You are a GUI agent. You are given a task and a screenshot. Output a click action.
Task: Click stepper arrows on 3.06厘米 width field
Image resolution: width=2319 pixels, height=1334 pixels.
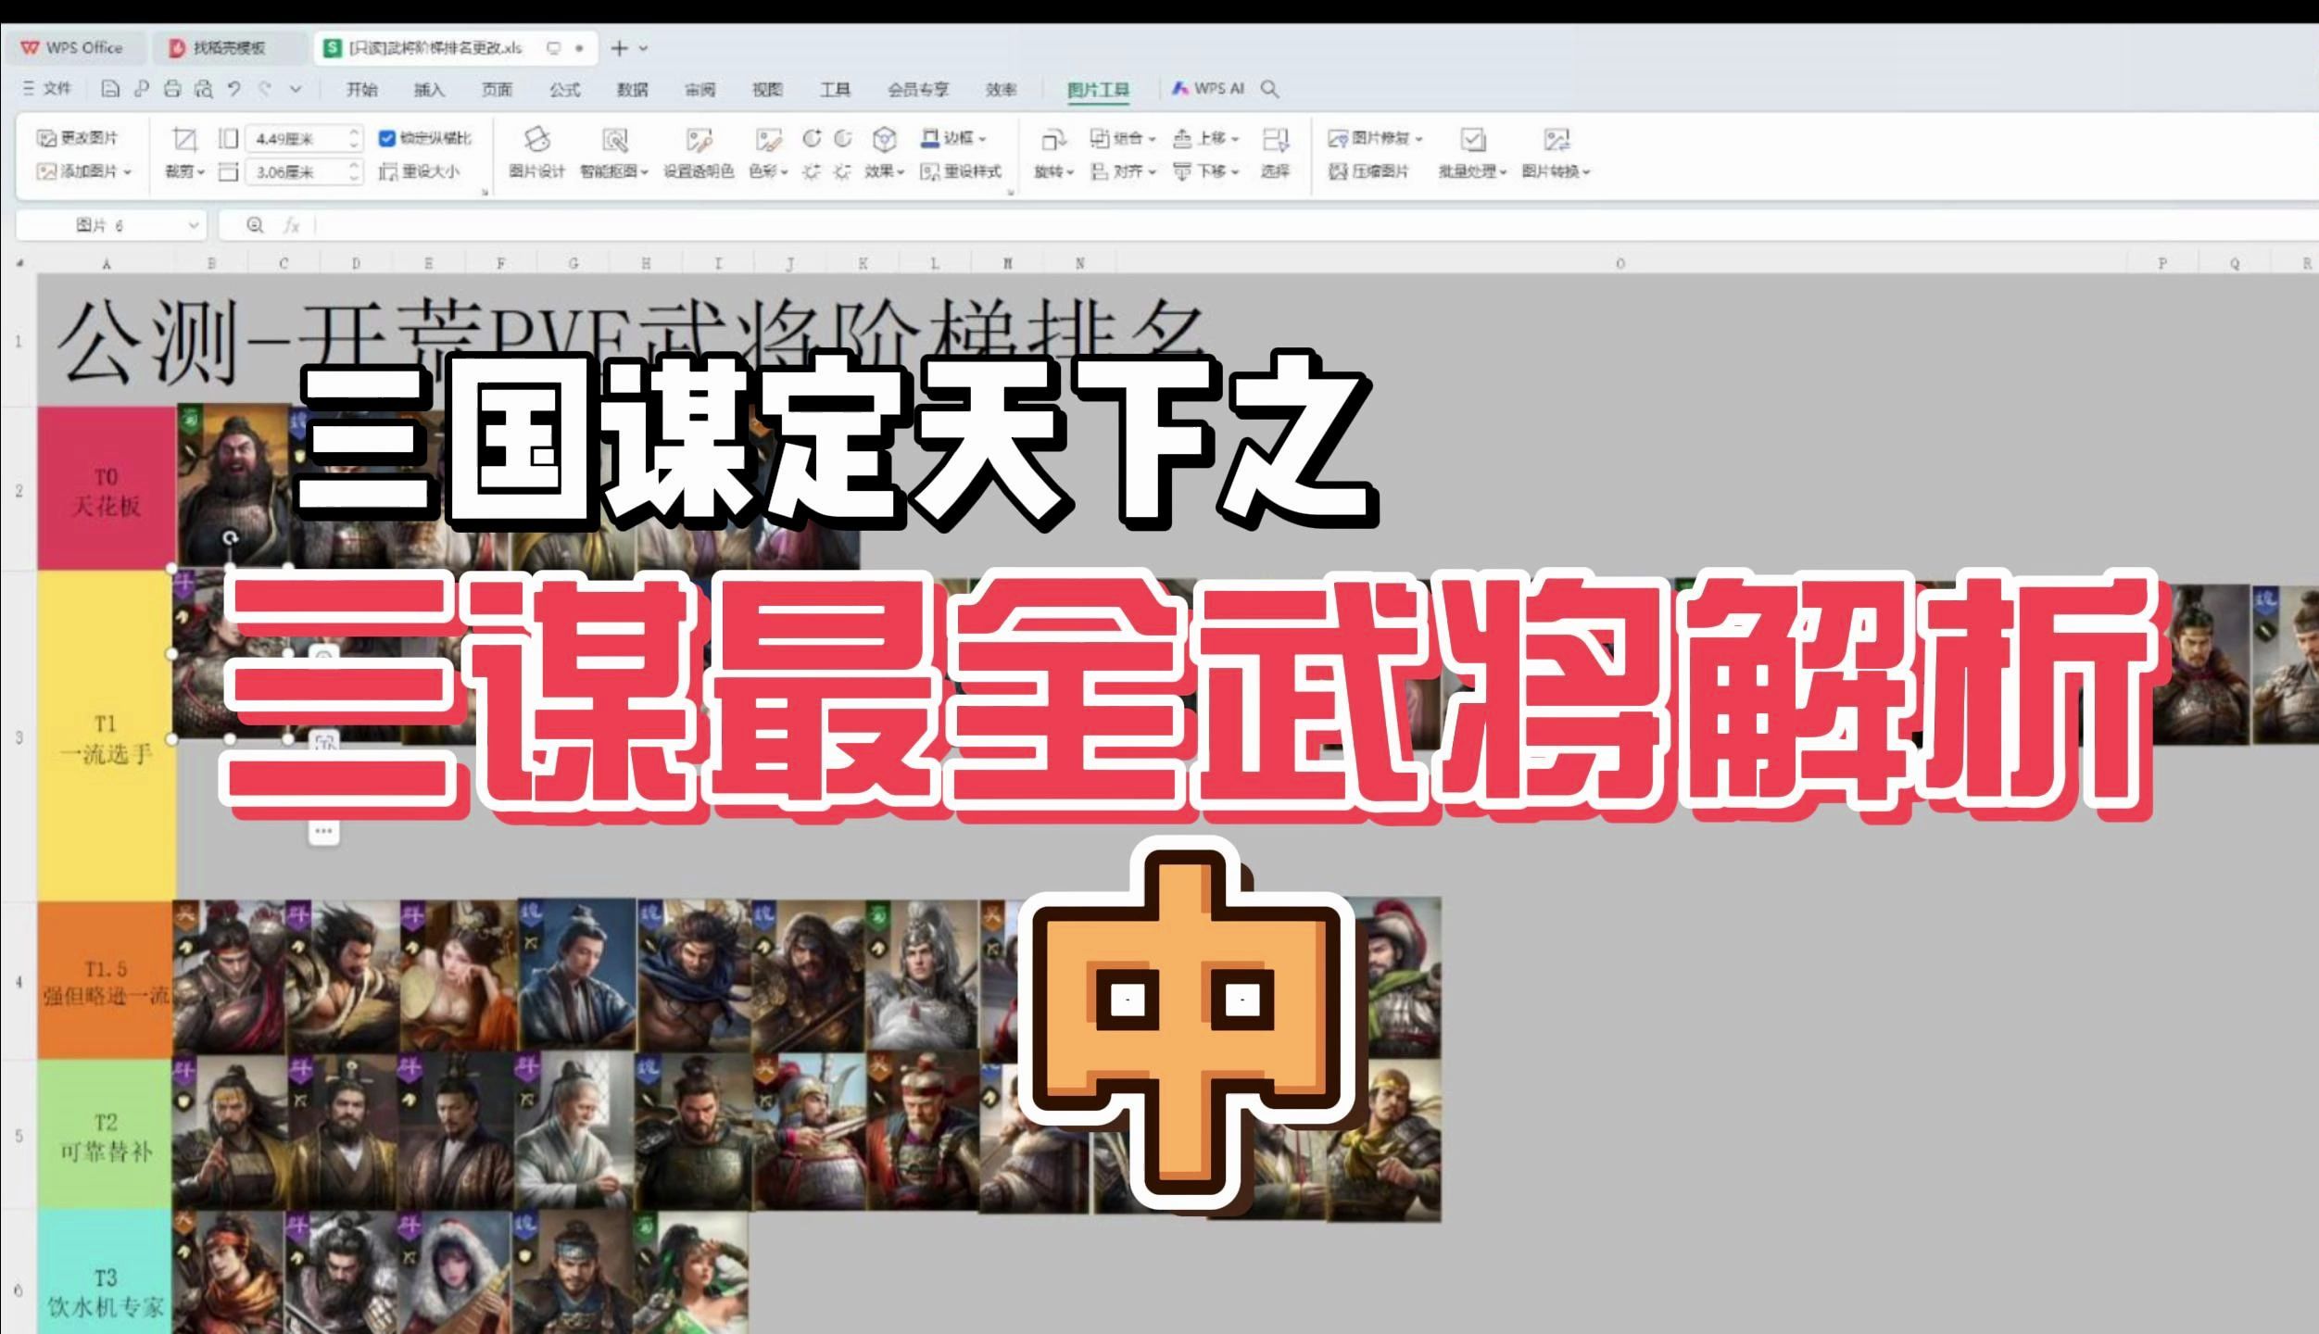click(x=354, y=172)
